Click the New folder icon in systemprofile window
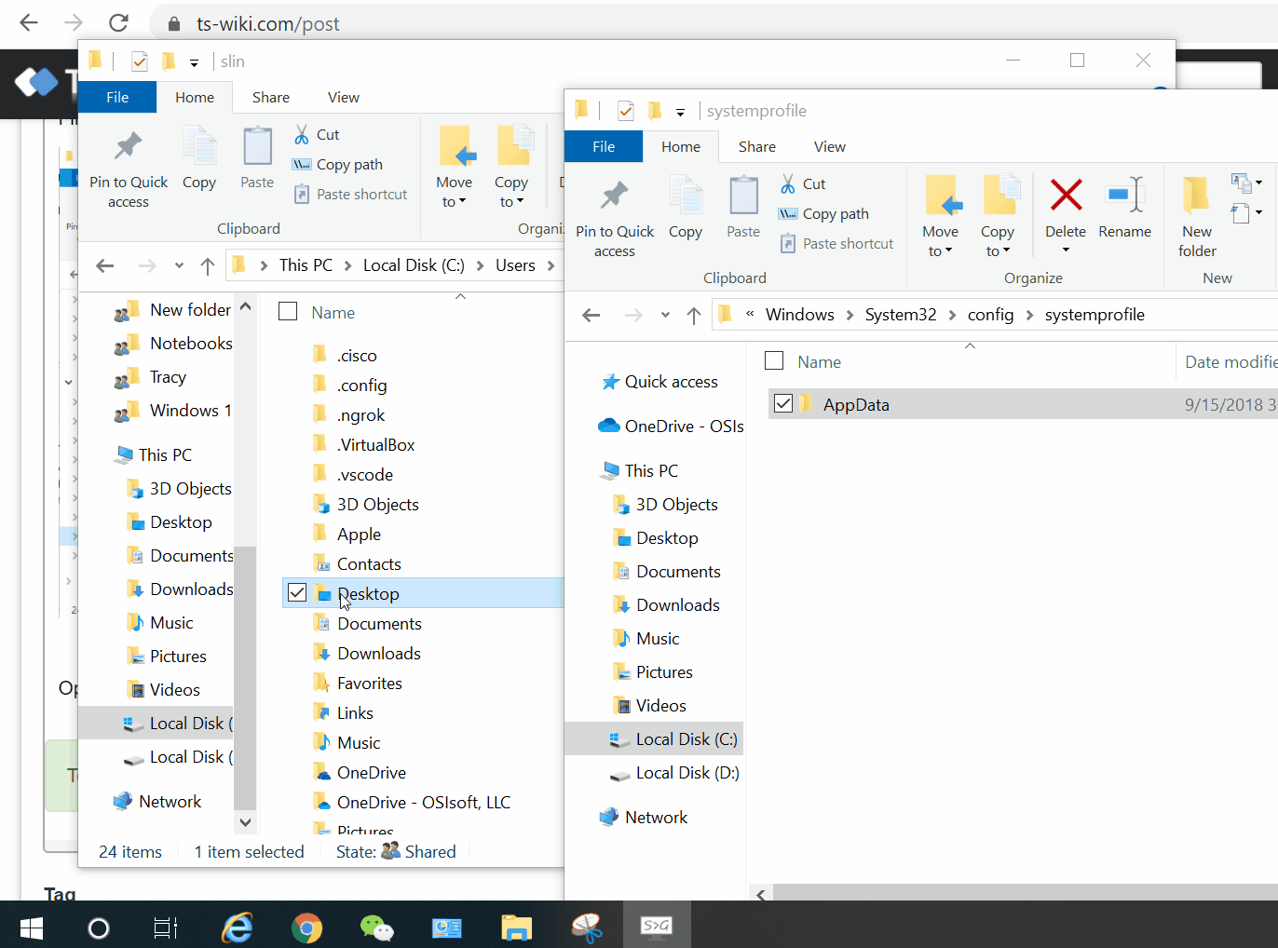This screenshot has width=1278, height=948. [1197, 216]
